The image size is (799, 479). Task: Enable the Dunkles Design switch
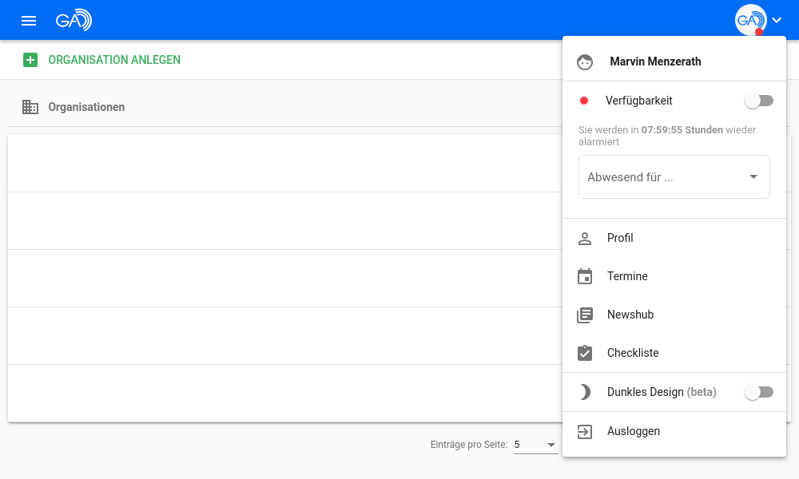point(758,392)
